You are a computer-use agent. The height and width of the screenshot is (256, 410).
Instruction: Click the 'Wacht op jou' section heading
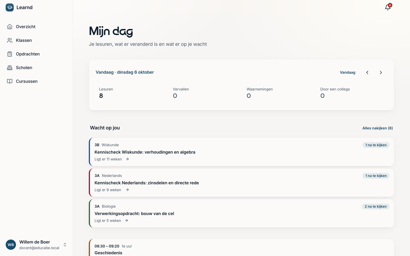point(105,128)
